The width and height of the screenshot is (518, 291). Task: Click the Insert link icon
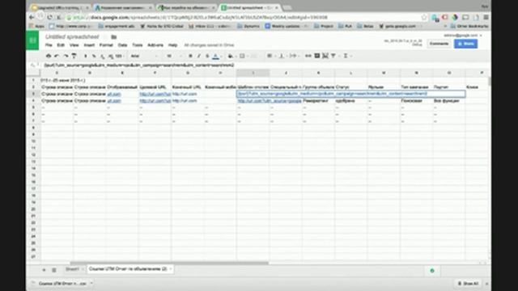(x=308, y=56)
